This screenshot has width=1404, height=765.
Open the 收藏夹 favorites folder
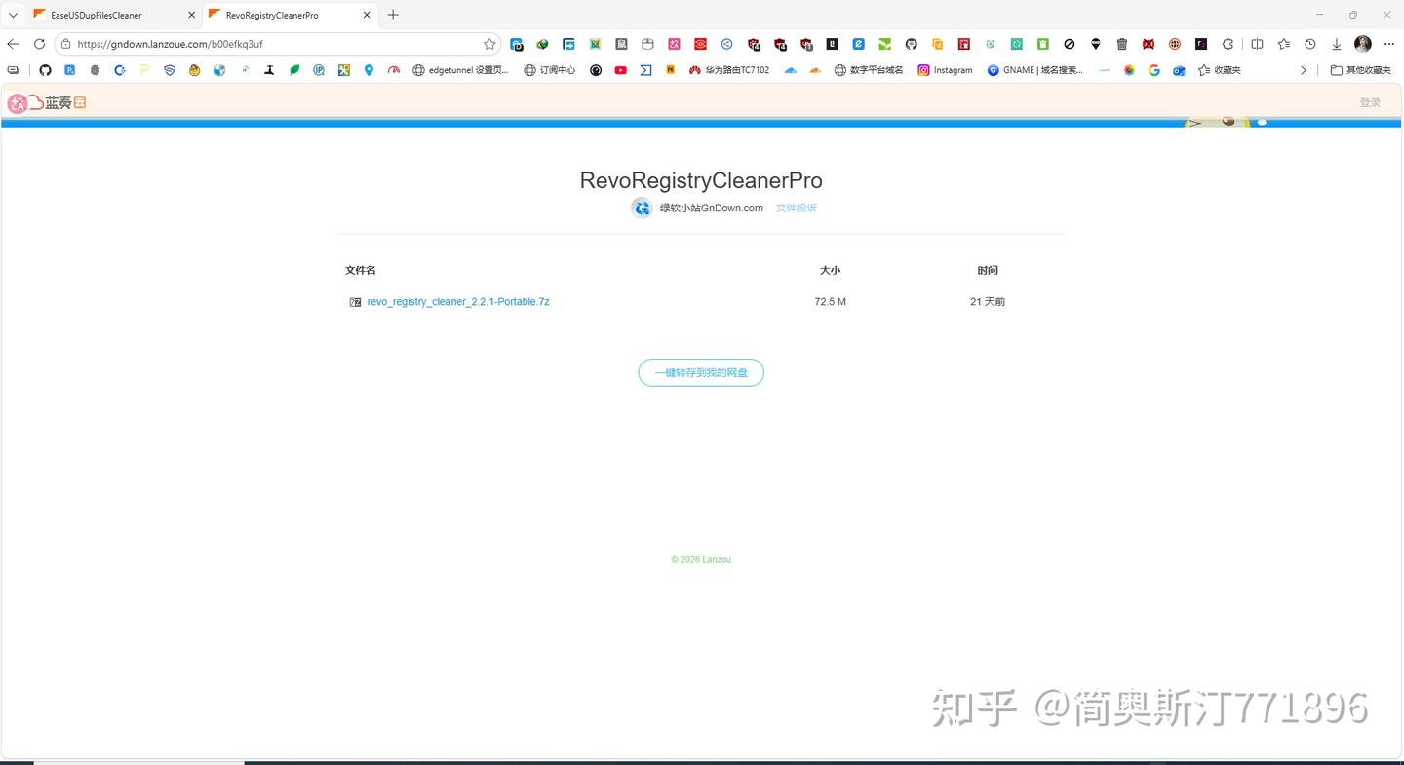1219,70
